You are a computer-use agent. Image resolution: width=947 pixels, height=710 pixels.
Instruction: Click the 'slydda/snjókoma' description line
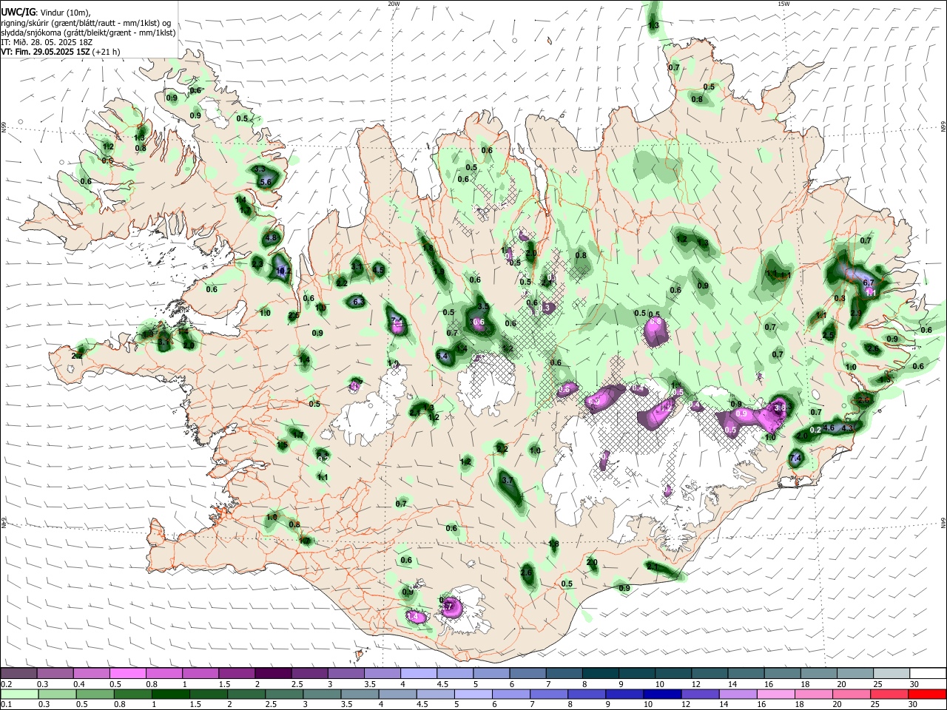(88, 33)
